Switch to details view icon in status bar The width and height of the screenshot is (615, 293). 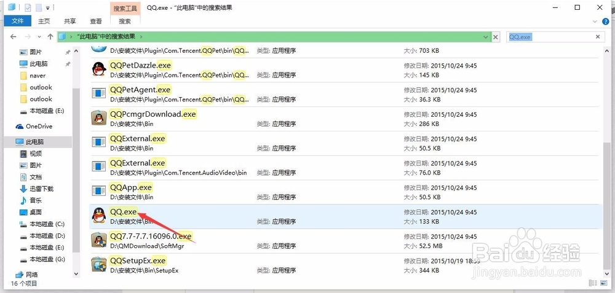pyautogui.click(x=592, y=283)
